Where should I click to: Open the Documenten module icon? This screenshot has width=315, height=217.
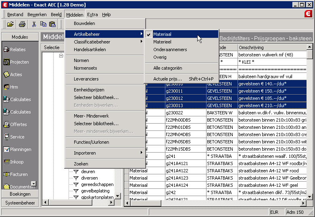[6, 186]
